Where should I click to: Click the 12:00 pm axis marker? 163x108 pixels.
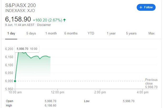pyautogui.click(x=58, y=92)
